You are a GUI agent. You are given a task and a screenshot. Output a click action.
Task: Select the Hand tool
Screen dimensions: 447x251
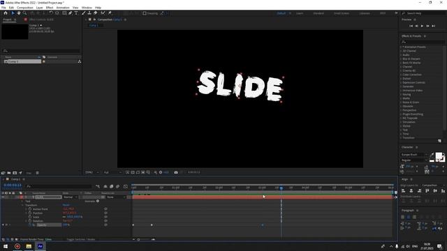[19, 13]
